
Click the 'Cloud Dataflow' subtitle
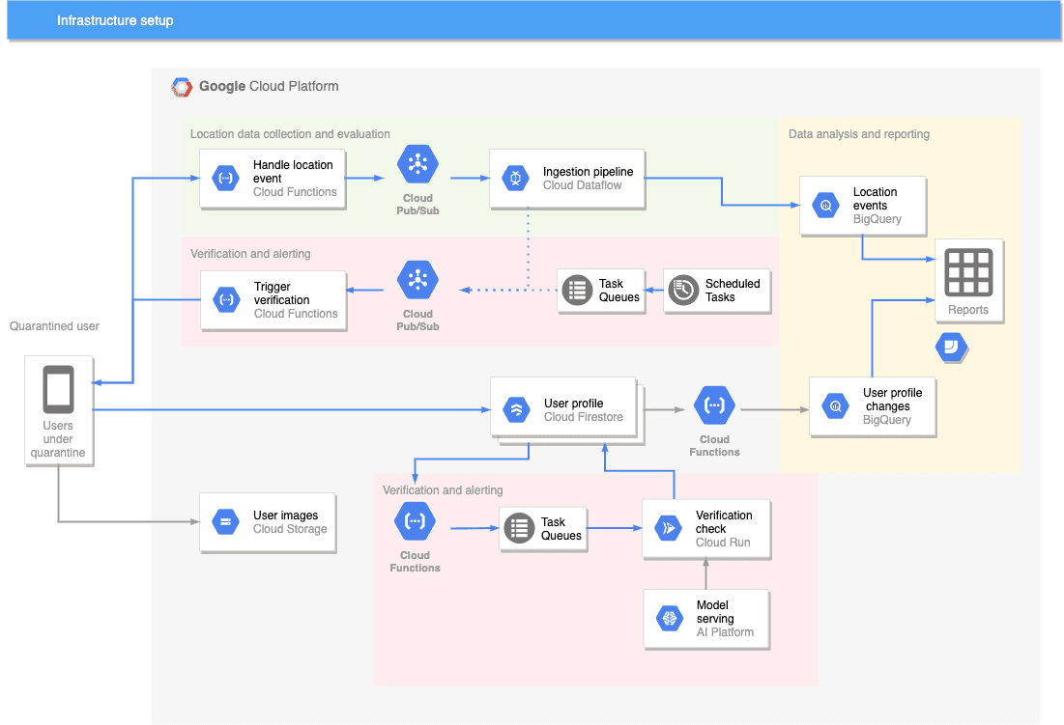(582, 185)
